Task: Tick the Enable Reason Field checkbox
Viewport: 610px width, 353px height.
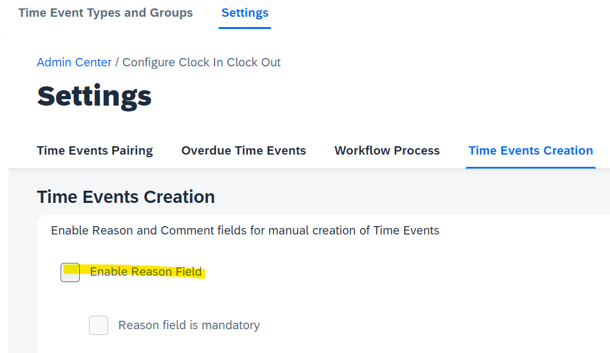Action: (70, 272)
